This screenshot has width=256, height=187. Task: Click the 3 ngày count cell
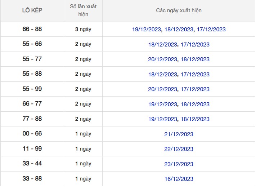tap(83, 29)
